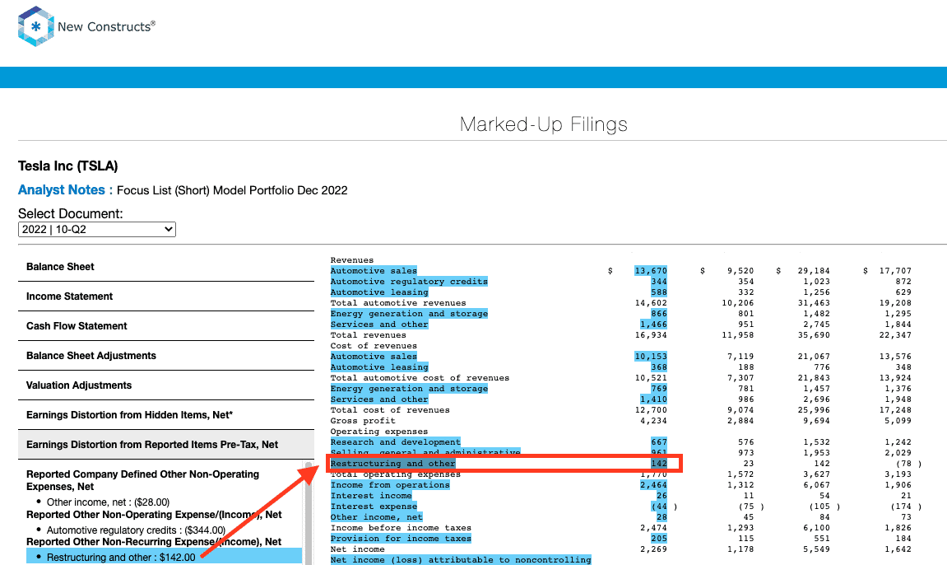Select 'Automotive regulatory credits : ($344.00)' bullet item

pos(136,530)
